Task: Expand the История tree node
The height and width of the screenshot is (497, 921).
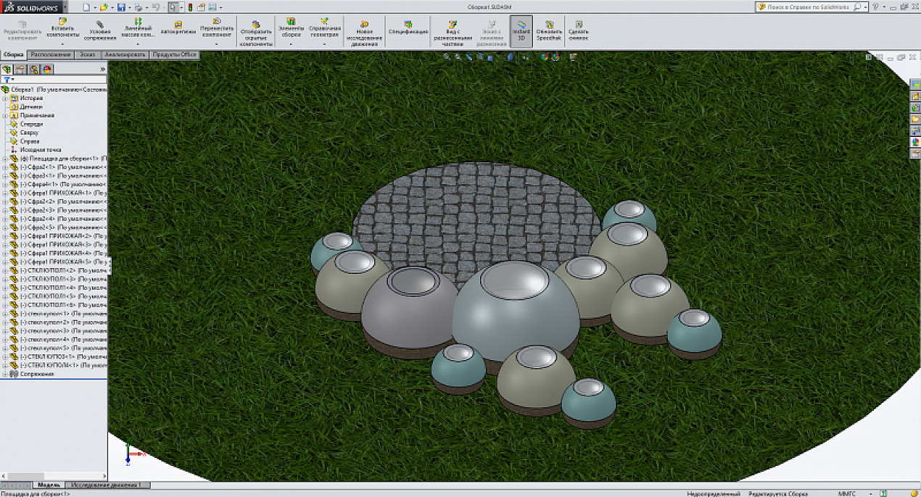Action: click(x=5, y=98)
